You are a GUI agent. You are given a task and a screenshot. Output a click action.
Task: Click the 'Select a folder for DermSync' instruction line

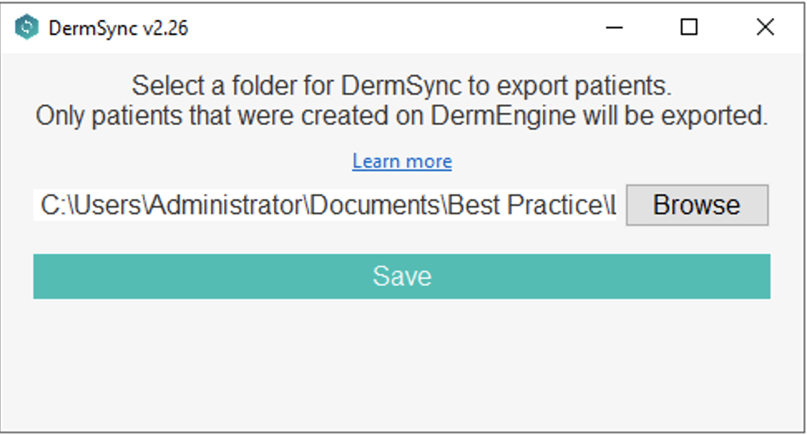coord(402,86)
